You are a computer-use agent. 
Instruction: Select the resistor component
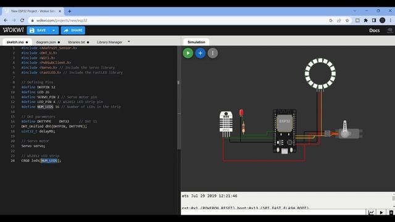point(243,127)
